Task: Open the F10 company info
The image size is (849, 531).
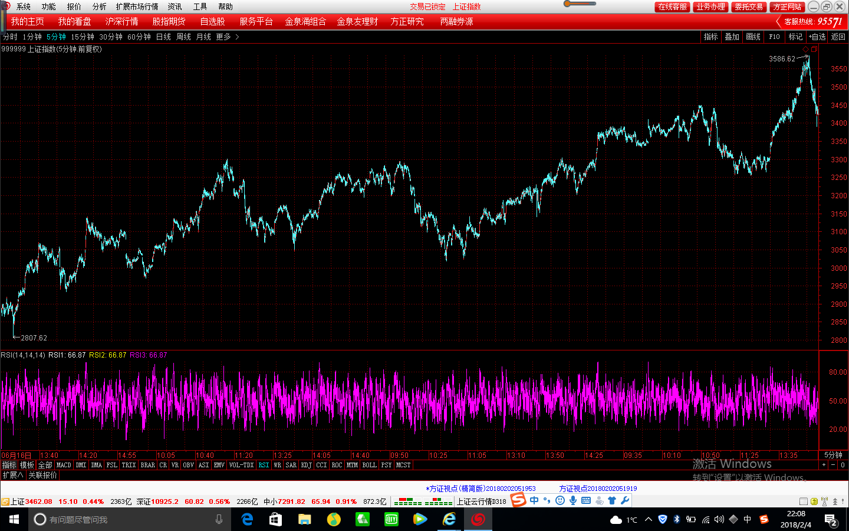Action: 774,37
